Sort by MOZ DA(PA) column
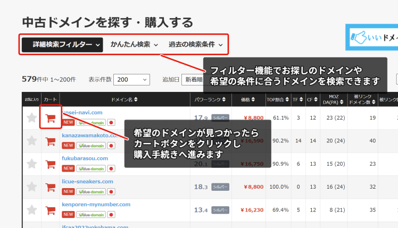Screen dimensions: 398x228 pyautogui.click(x=333, y=99)
